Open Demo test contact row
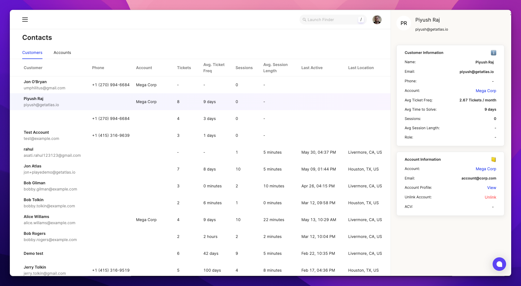 point(200,253)
